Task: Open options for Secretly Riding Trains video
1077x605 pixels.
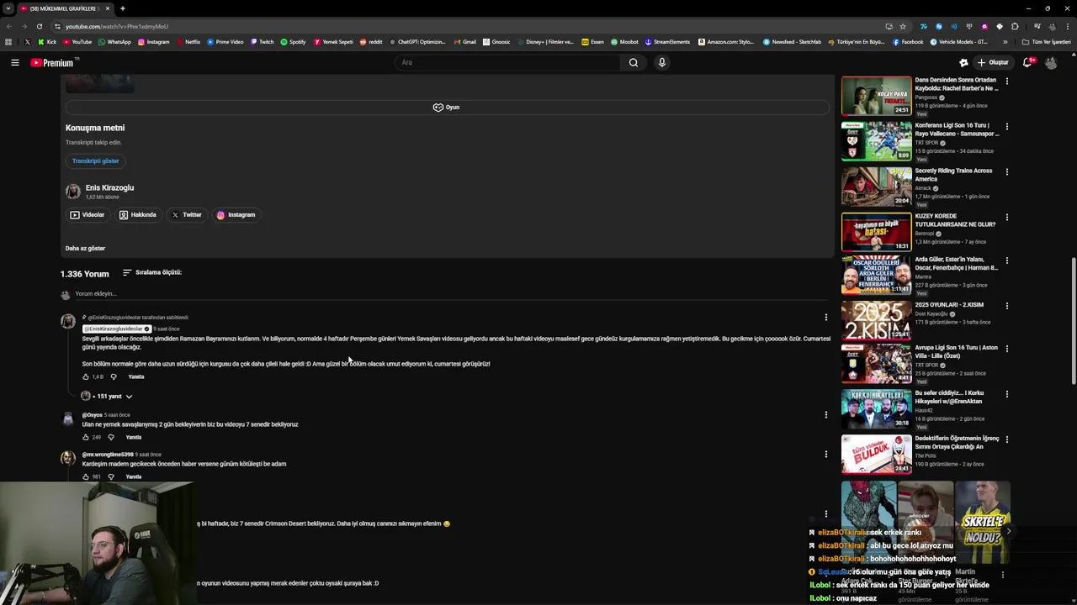Action: (1006, 171)
